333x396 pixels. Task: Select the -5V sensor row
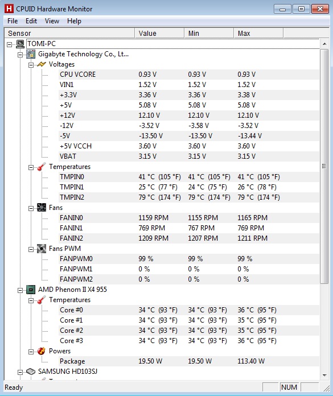pyautogui.click(x=189, y=136)
